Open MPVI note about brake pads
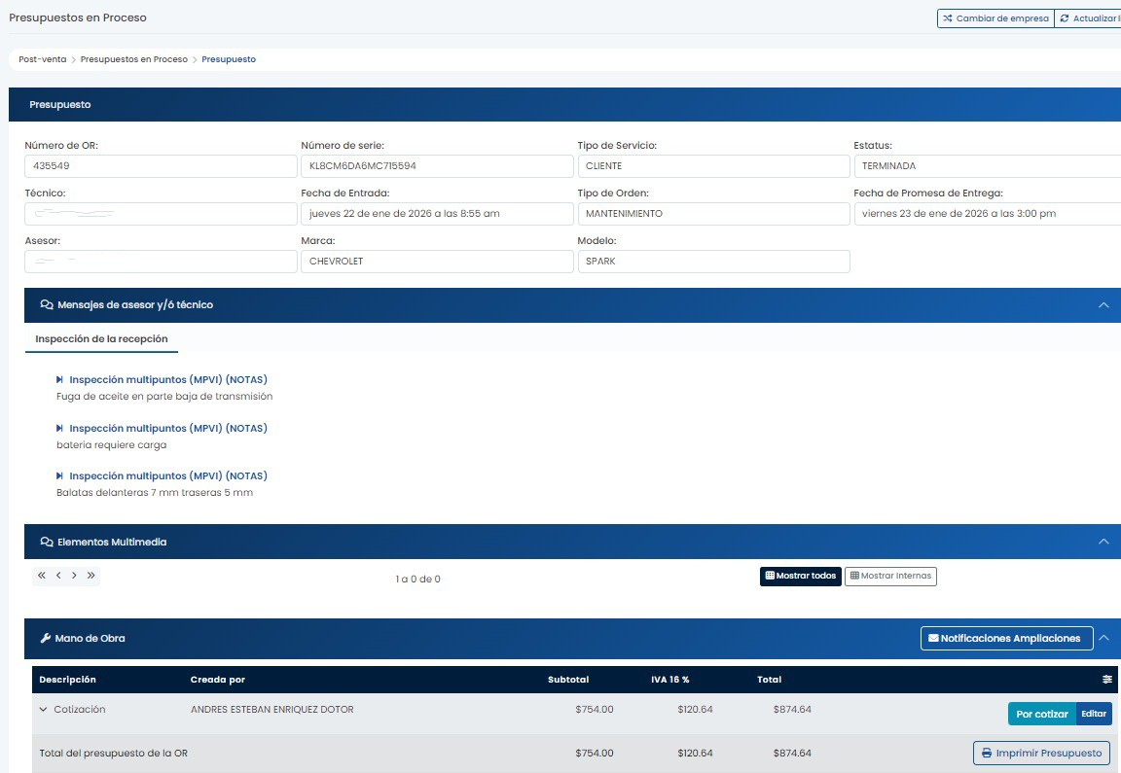 pyautogui.click(x=167, y=475)
